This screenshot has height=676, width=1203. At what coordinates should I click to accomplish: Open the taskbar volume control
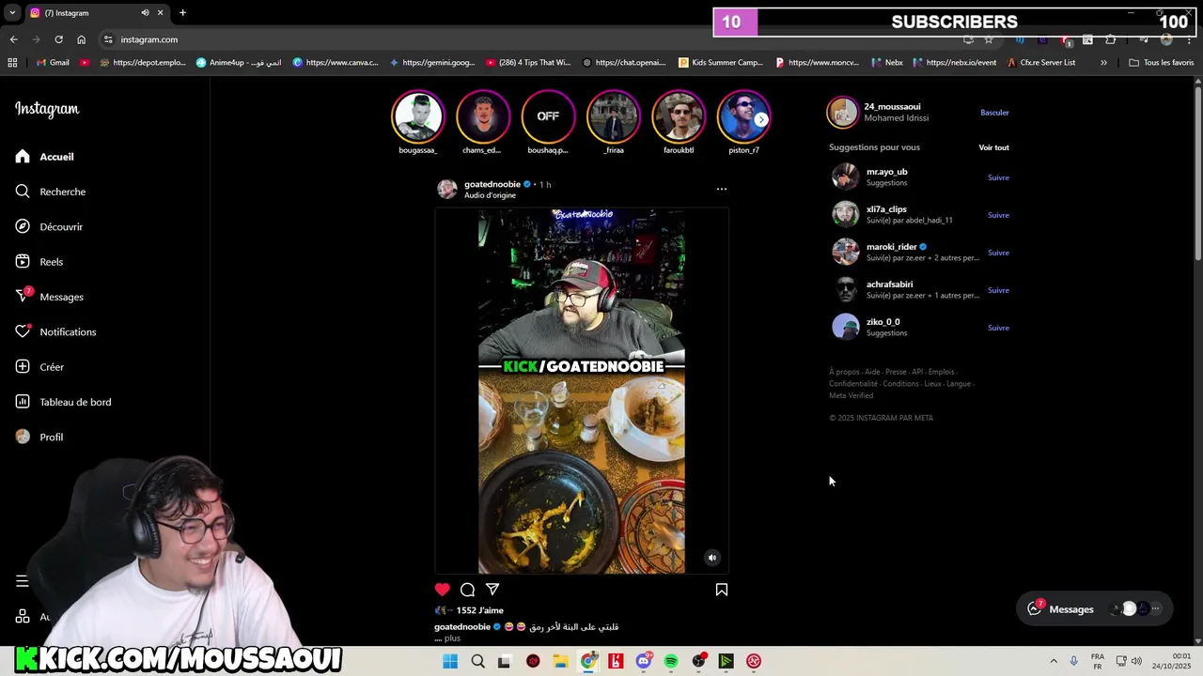[1136, 661]
